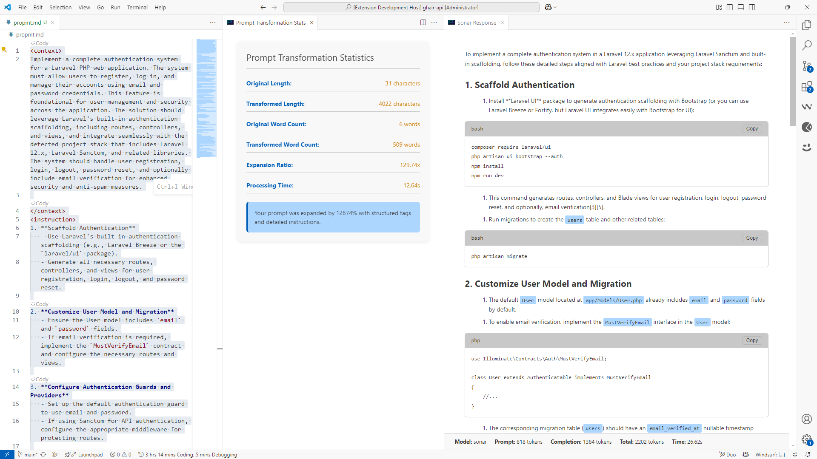The image size is (817, 459).
Task: Open the Terminal menu
Action: 137,7
